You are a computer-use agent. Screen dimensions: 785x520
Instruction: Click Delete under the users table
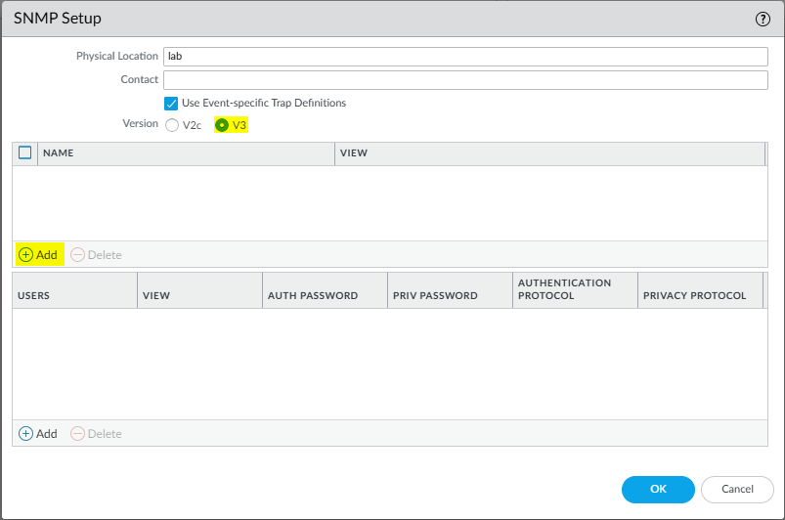pos(96,434)
